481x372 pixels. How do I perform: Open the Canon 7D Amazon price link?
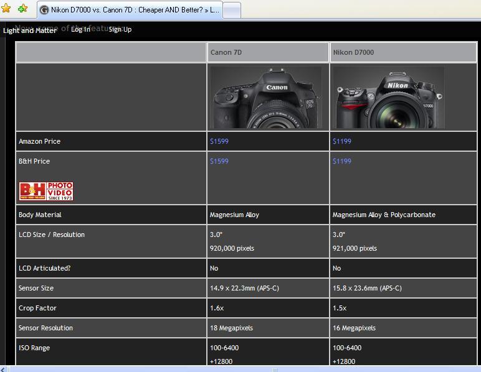click(219, 141)
